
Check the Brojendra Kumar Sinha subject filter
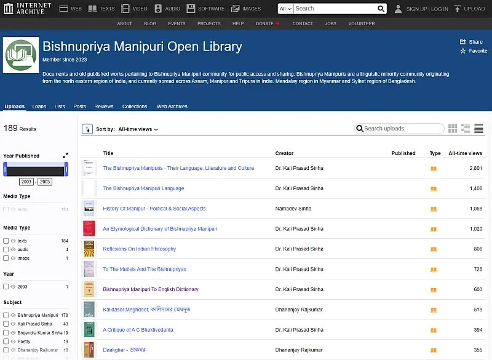(x=6, y=333)
